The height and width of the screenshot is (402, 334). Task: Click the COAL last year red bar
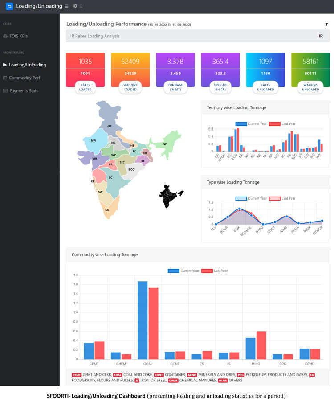pyautogui.click(x=154, y=324)
